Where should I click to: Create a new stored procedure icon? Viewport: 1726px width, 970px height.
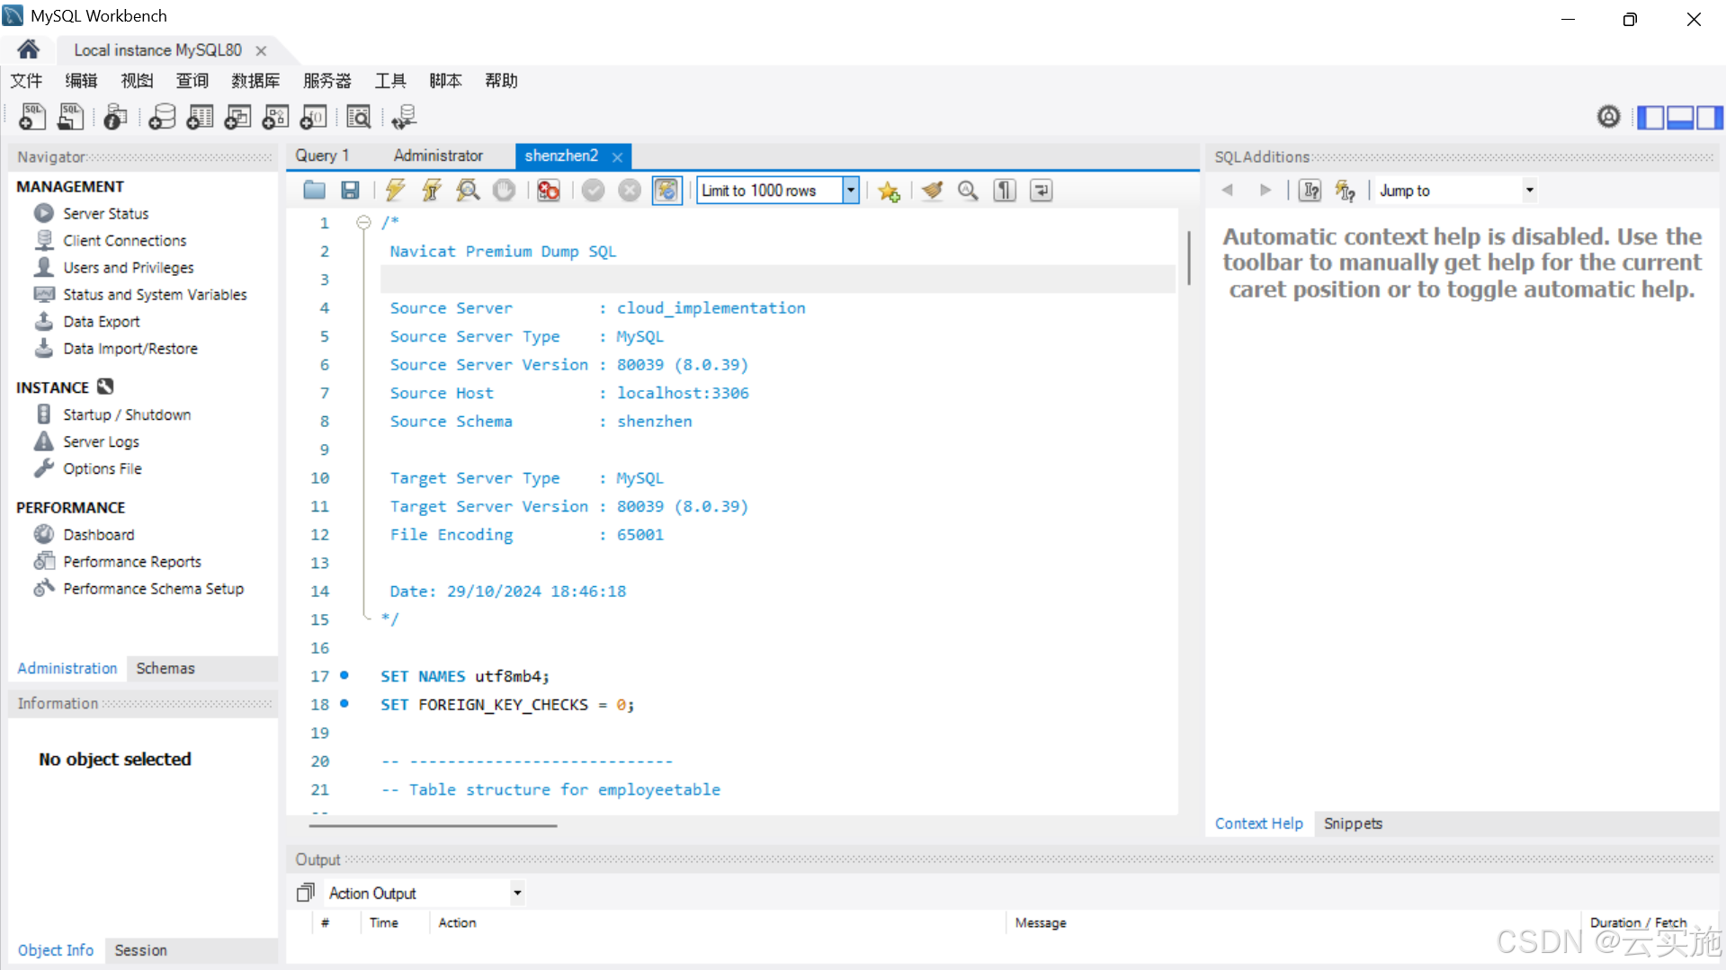point(275,117)
